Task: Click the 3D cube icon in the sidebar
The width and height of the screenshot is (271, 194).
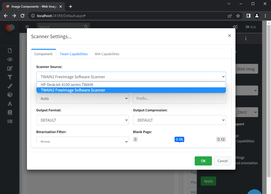Action: tap(10, 95)
